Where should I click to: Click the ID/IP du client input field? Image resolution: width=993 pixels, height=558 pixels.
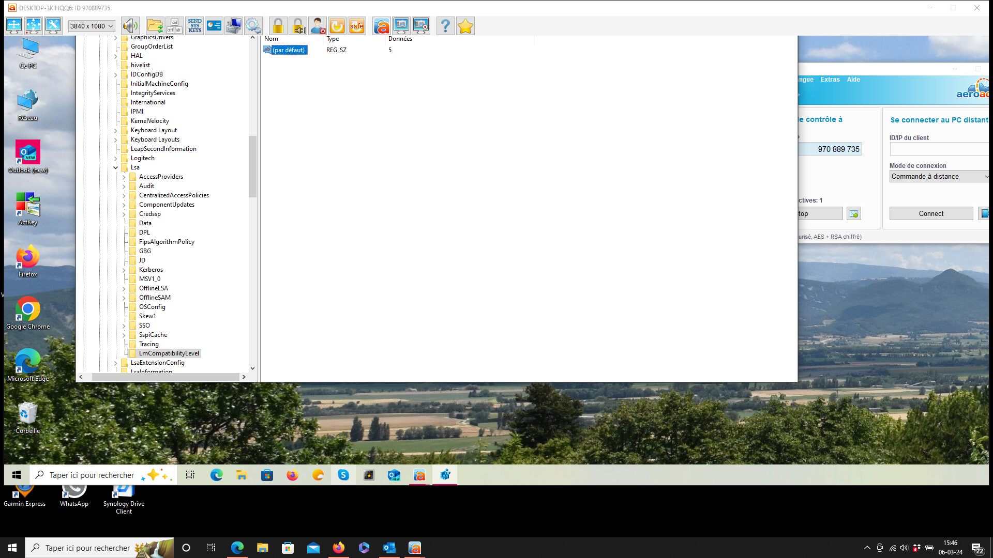click(x=939, y=149)
